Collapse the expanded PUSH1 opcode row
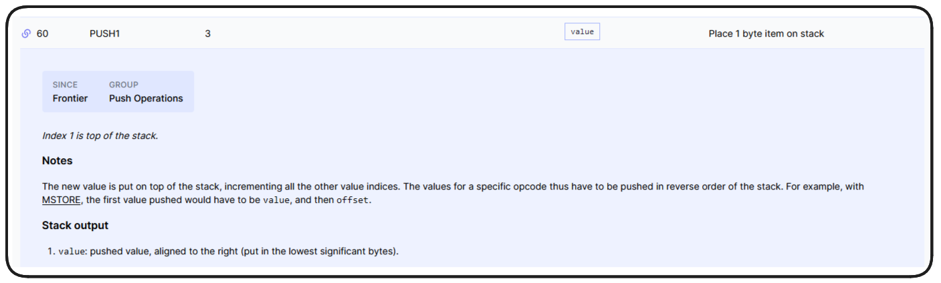Screen dimensions: 941x283 104,33
